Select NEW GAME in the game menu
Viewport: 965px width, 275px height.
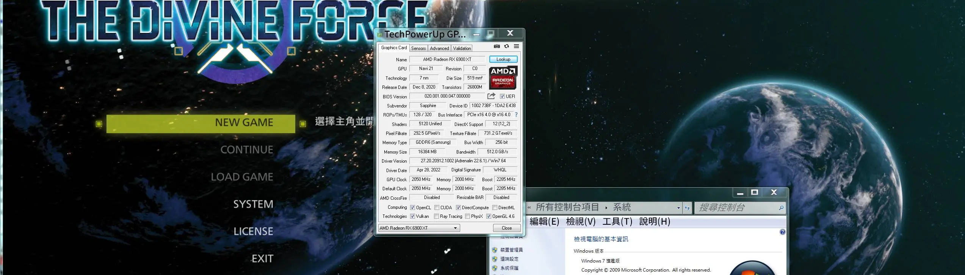(201, 124)
